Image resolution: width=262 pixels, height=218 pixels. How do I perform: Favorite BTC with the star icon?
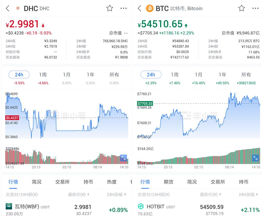click(242, 8)
